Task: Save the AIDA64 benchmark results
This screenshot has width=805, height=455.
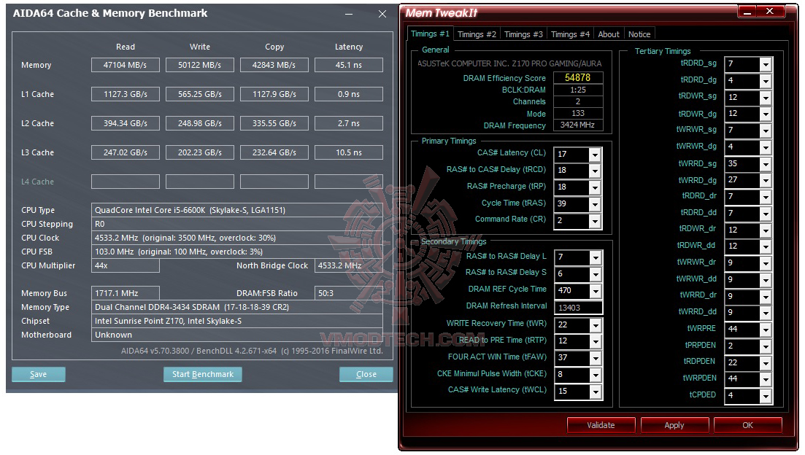Action: pos(38,373)
